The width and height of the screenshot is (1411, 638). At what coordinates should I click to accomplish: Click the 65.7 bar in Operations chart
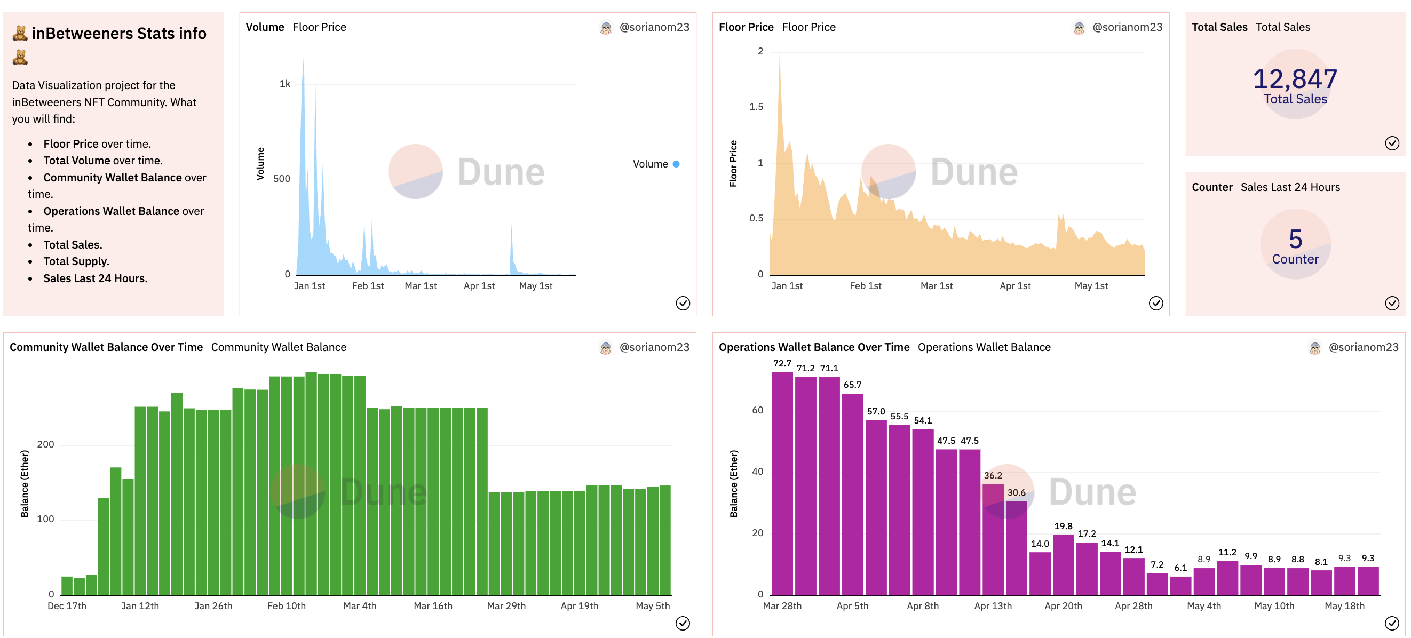pos(852,494)
